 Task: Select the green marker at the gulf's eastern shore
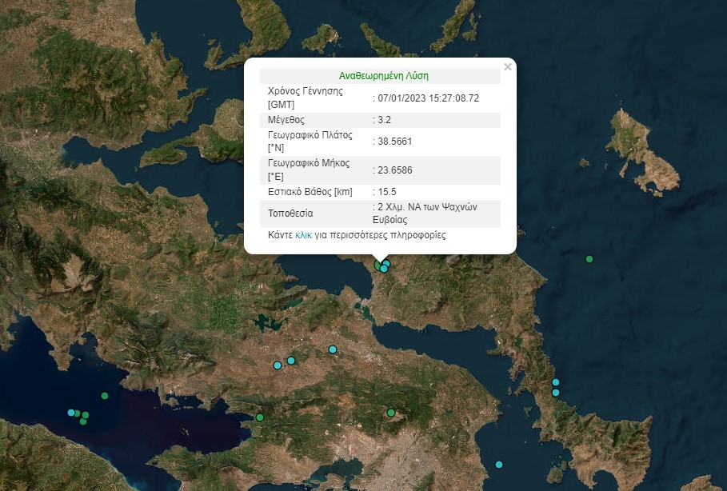click(259, 417)
